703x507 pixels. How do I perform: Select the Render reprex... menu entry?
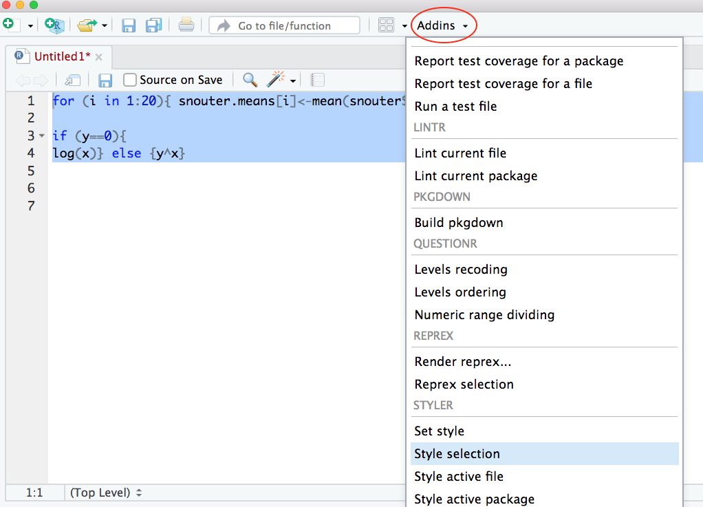[x=462, y=362]
